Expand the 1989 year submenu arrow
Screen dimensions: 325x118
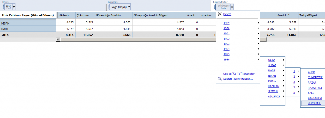[258, 23]
